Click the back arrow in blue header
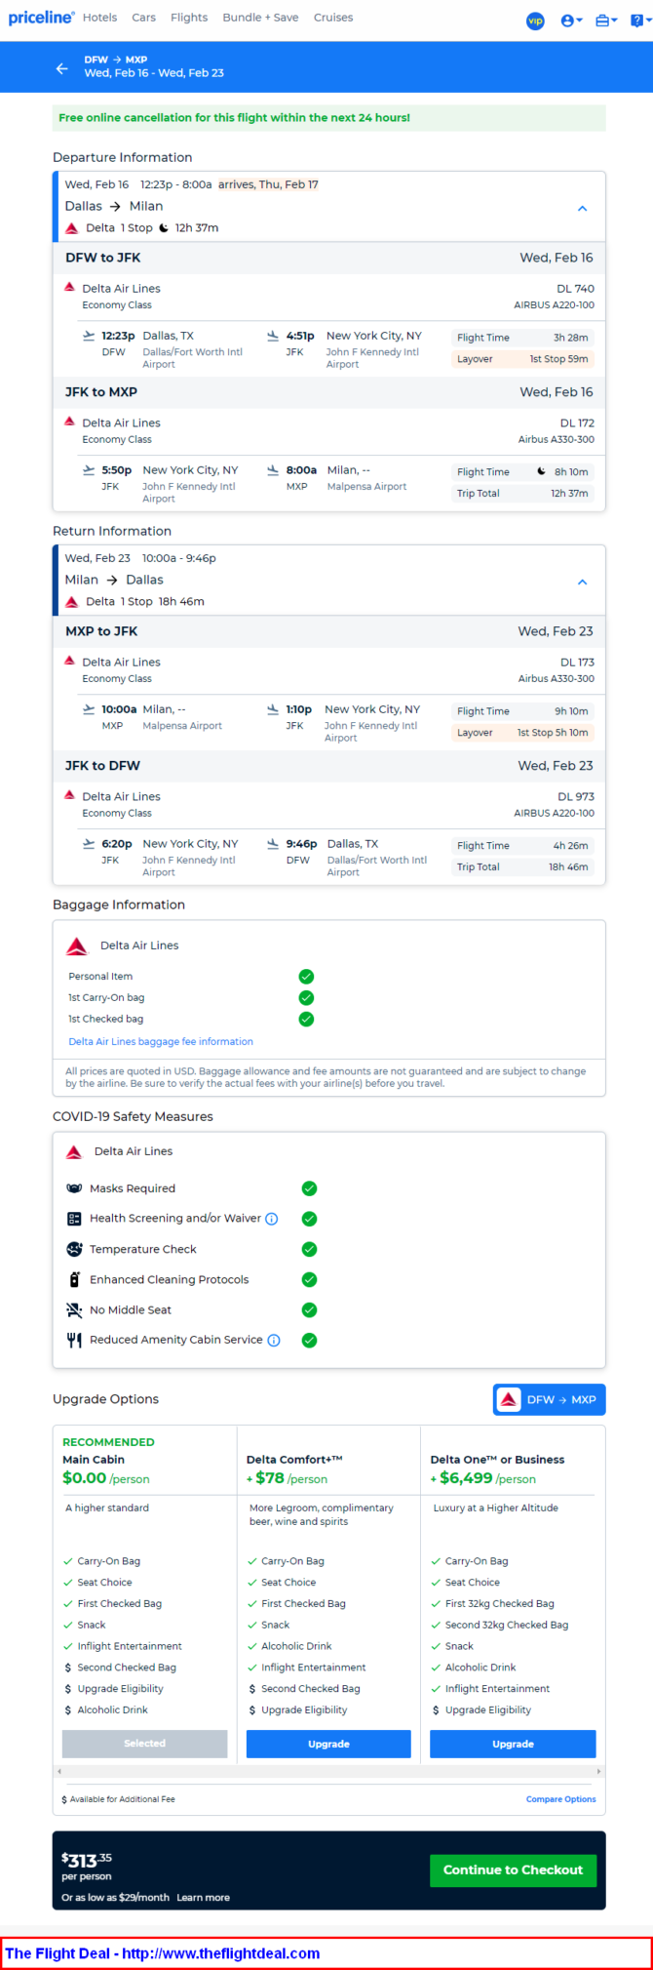The height and width of the screenshot is (1970, 653). point(62,68)
